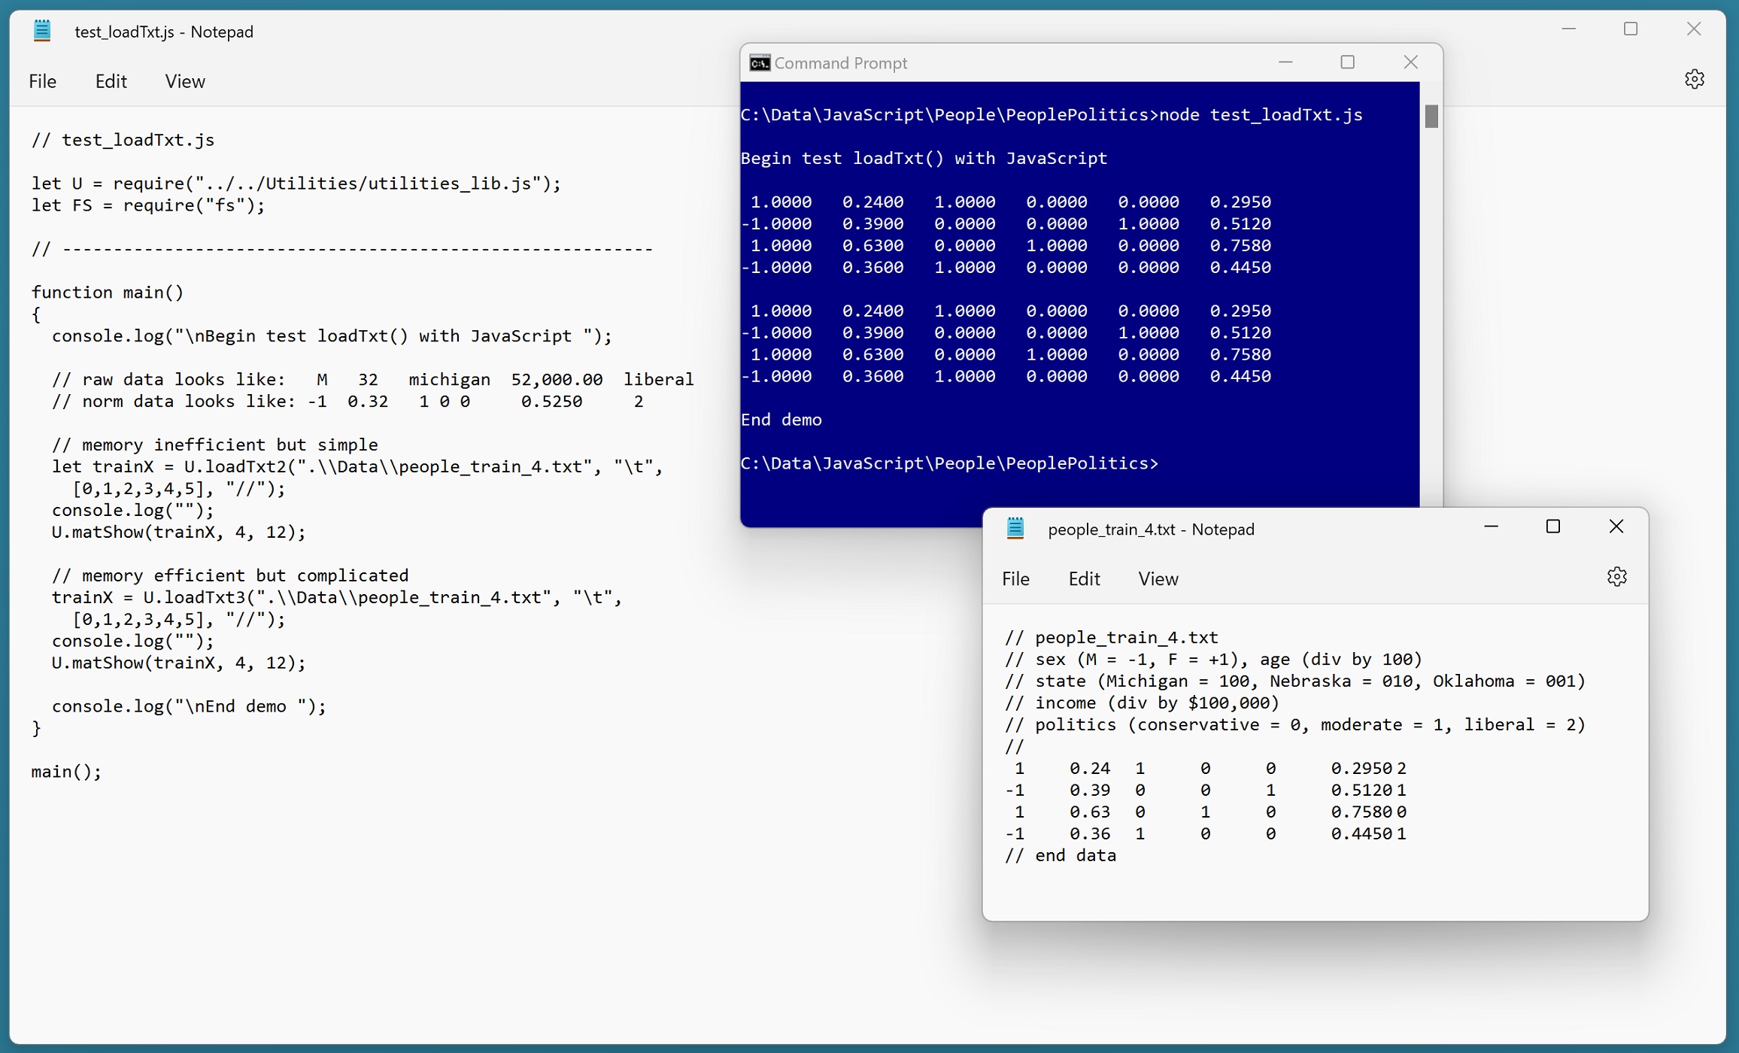Place cursor on the main(); line

(x=66, y=772)
